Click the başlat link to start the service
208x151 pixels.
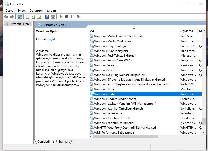51,39
